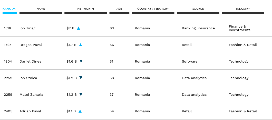272x120 pixels.
Task: Toggle the Rank sort chevron
Action: [14, 9]
